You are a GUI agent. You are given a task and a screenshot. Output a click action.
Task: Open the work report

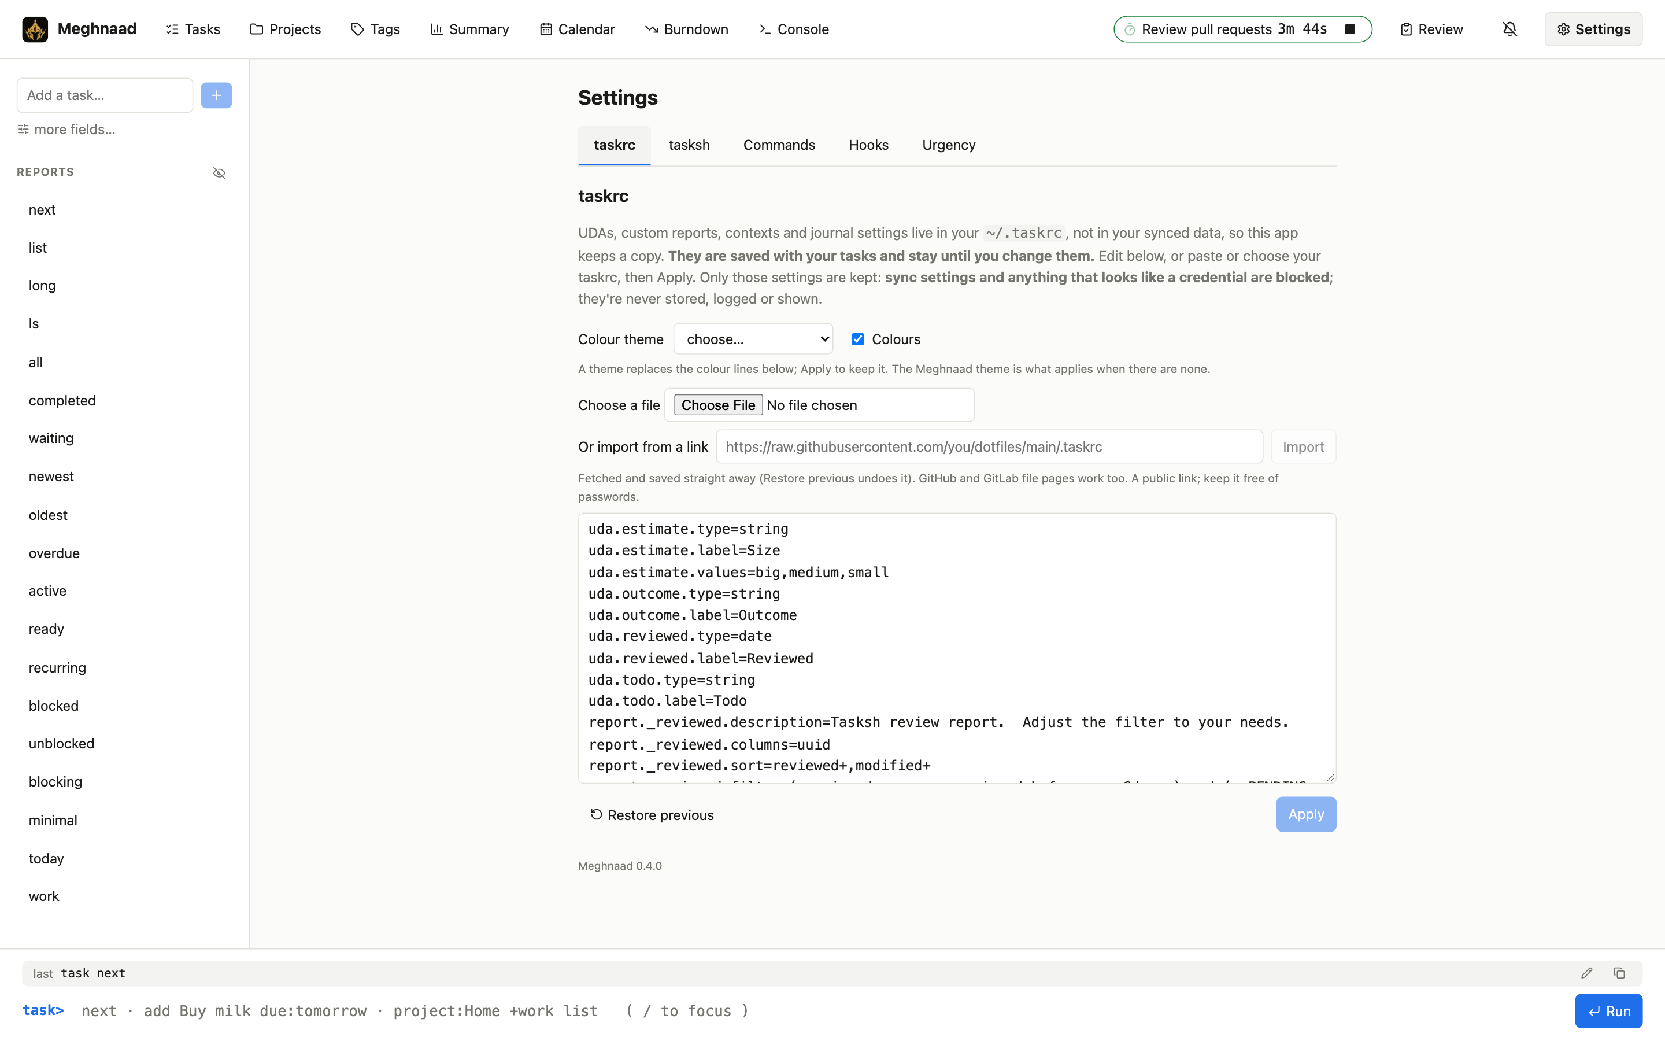(124, 896)
